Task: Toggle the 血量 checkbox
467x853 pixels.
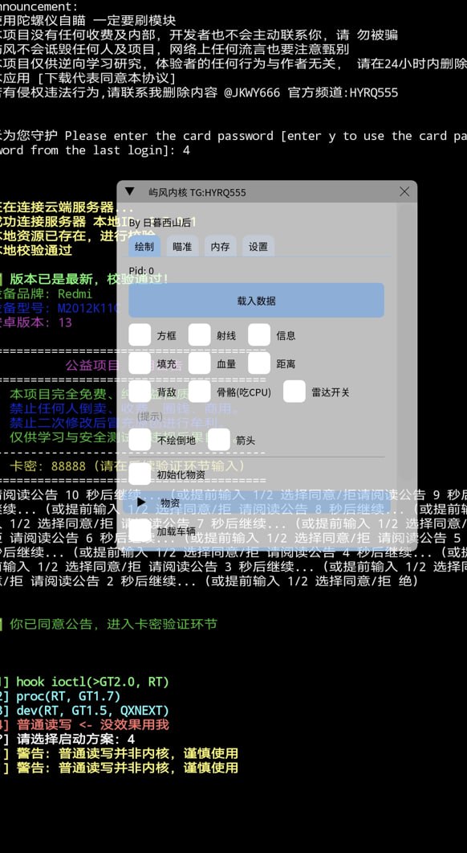Action: 199,363
